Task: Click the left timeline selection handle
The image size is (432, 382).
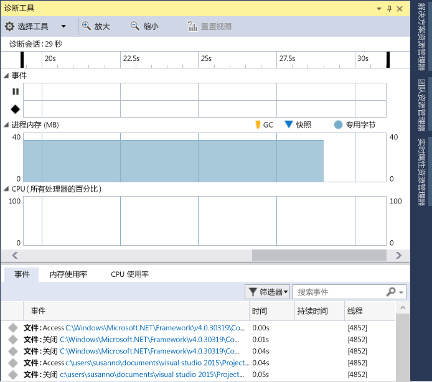Action: pyautogui.click(x=22, y=60)
